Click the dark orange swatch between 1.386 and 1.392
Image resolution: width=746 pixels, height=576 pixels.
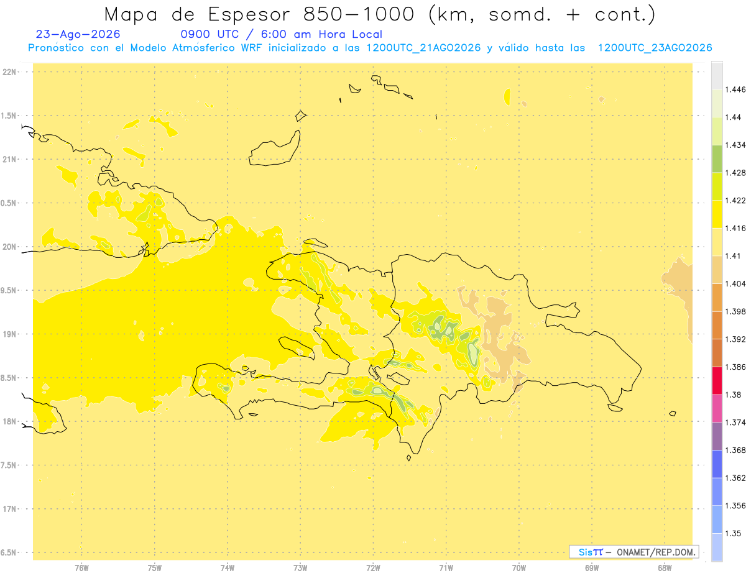(717, 353)
